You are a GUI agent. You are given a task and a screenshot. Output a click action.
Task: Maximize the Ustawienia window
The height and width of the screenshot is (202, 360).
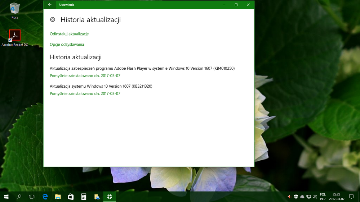236,5
